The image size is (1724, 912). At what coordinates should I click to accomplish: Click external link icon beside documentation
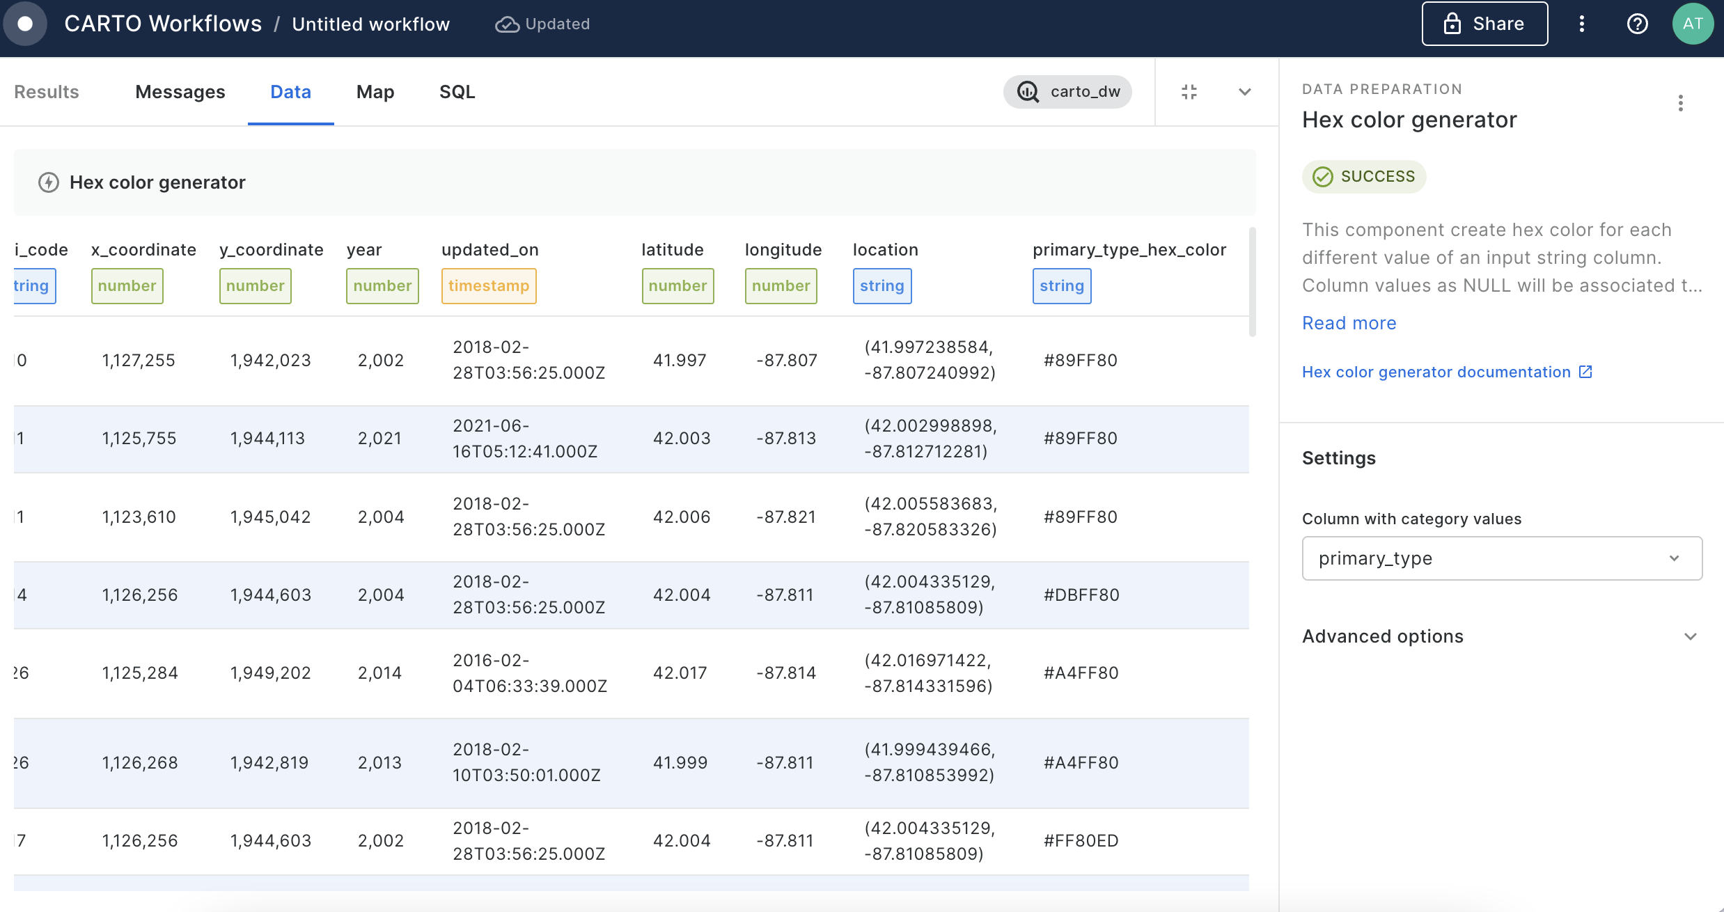coord(1586,372)
